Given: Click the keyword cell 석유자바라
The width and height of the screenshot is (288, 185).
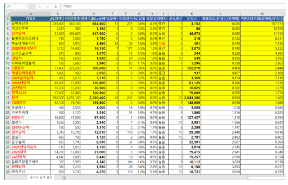Looking at the screenshot, I should point(30,112).
